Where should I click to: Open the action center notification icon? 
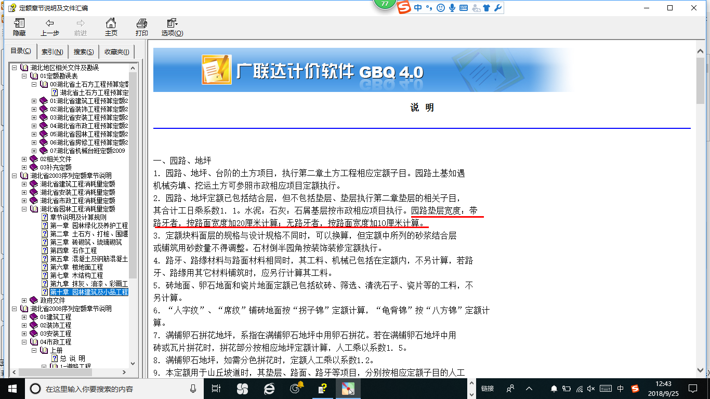(x=692, y=389)
